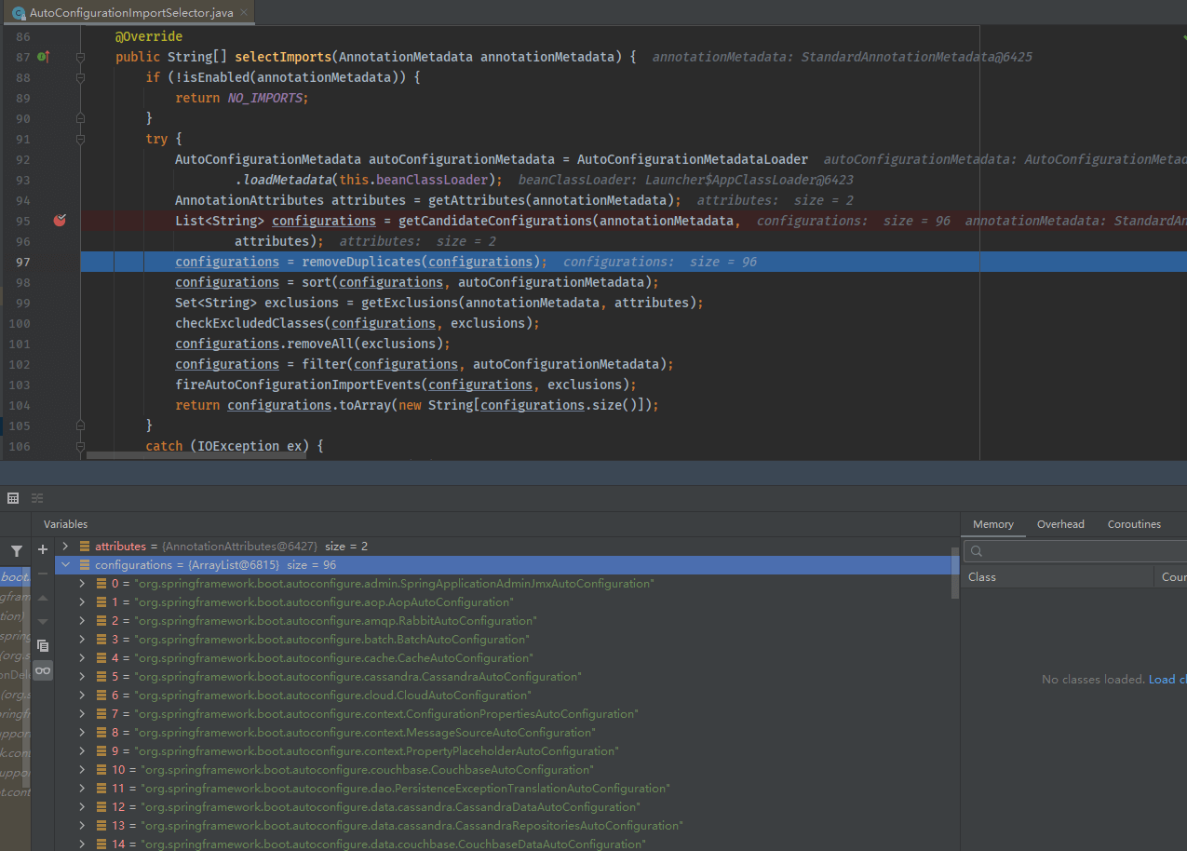
Task: Click line number 97 in the gutter
Action: [x=23, y=262]
